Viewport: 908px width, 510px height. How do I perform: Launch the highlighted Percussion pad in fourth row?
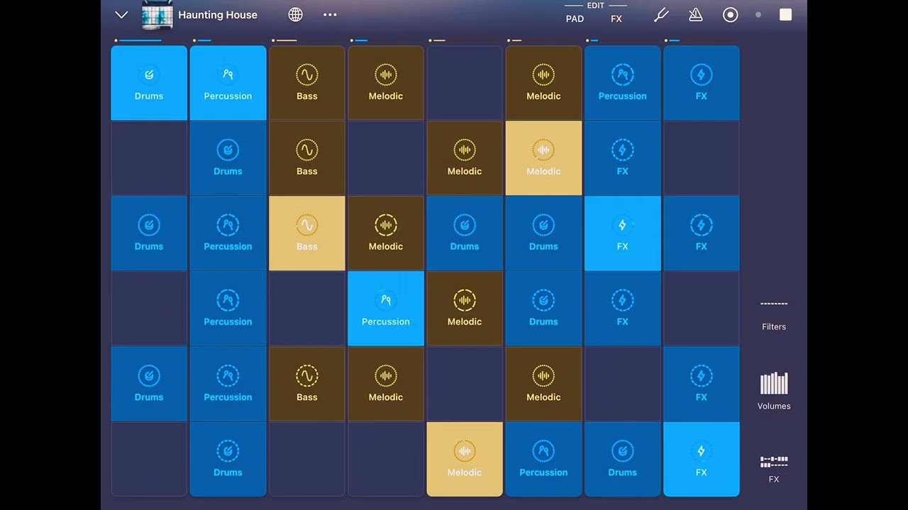click(386, 309)
